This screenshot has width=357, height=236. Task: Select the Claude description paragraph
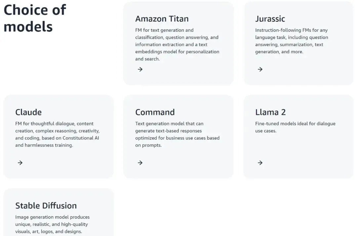tap(57, 135)
